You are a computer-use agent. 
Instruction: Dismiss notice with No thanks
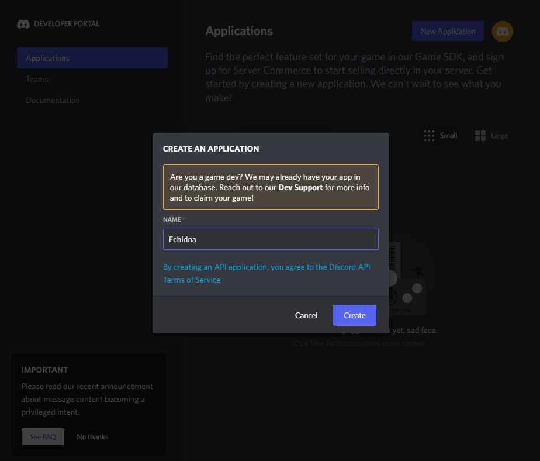click(92, 437)
